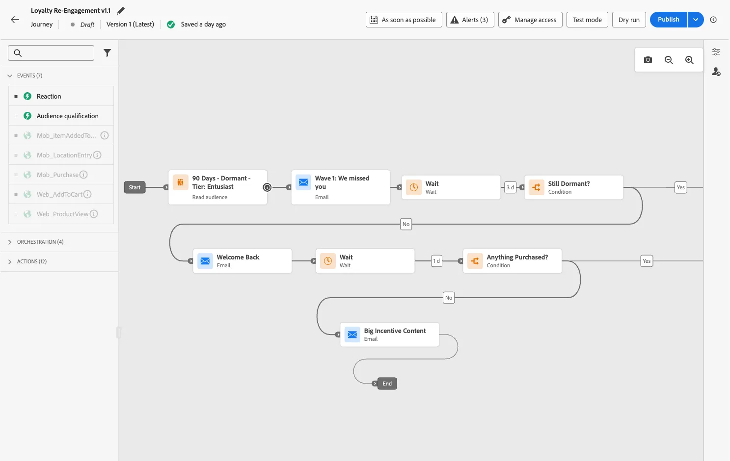Viewport: 730px width, 461px height.
Task: Open the Publish options dropdown arrow
Action: coord(696,20)
